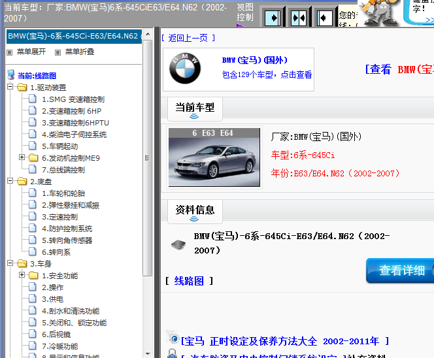Click folder icon of 2.底盘
Image resolution: width=434 pixels, height=358 pixels.
(22, 182)
